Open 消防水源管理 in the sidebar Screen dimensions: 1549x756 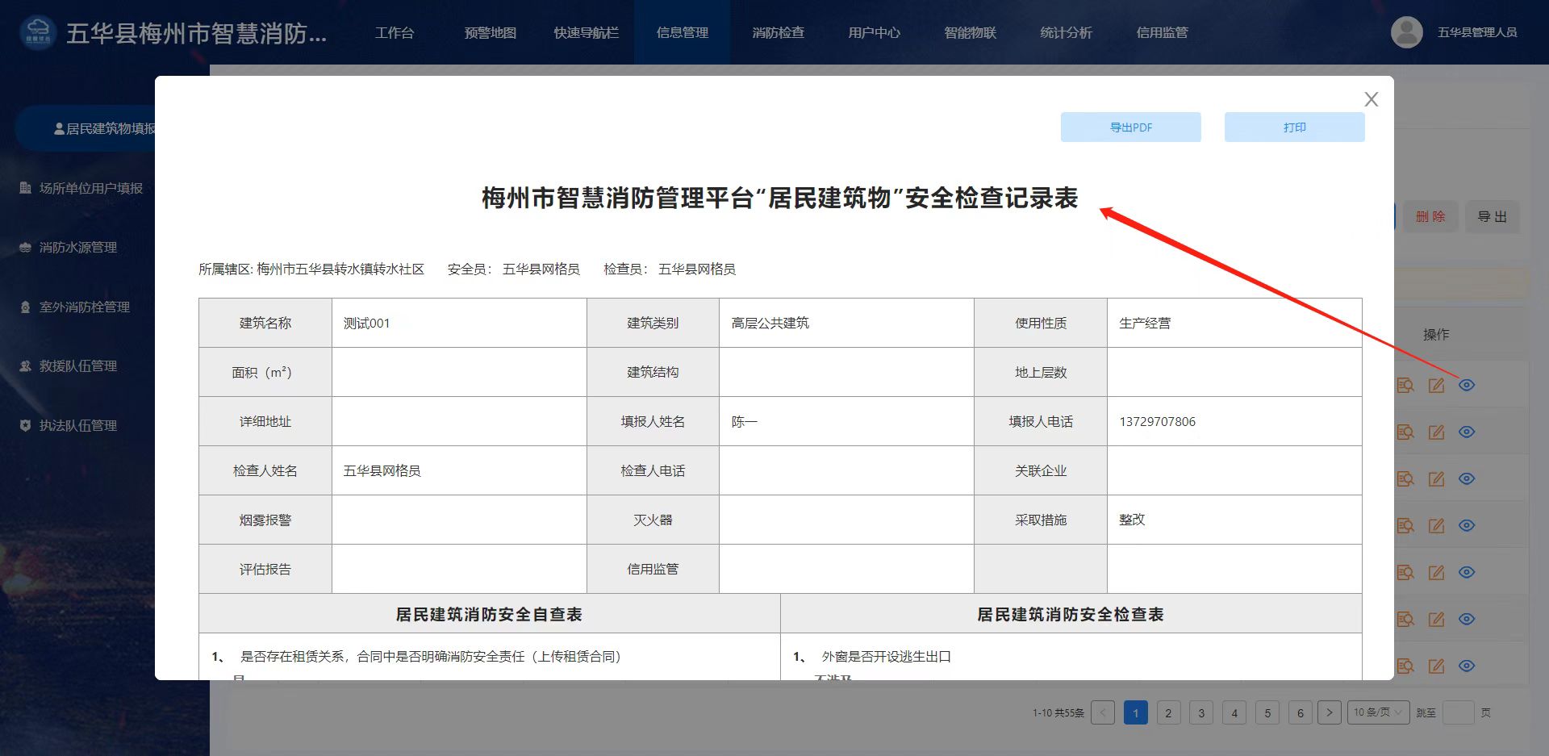78,248
